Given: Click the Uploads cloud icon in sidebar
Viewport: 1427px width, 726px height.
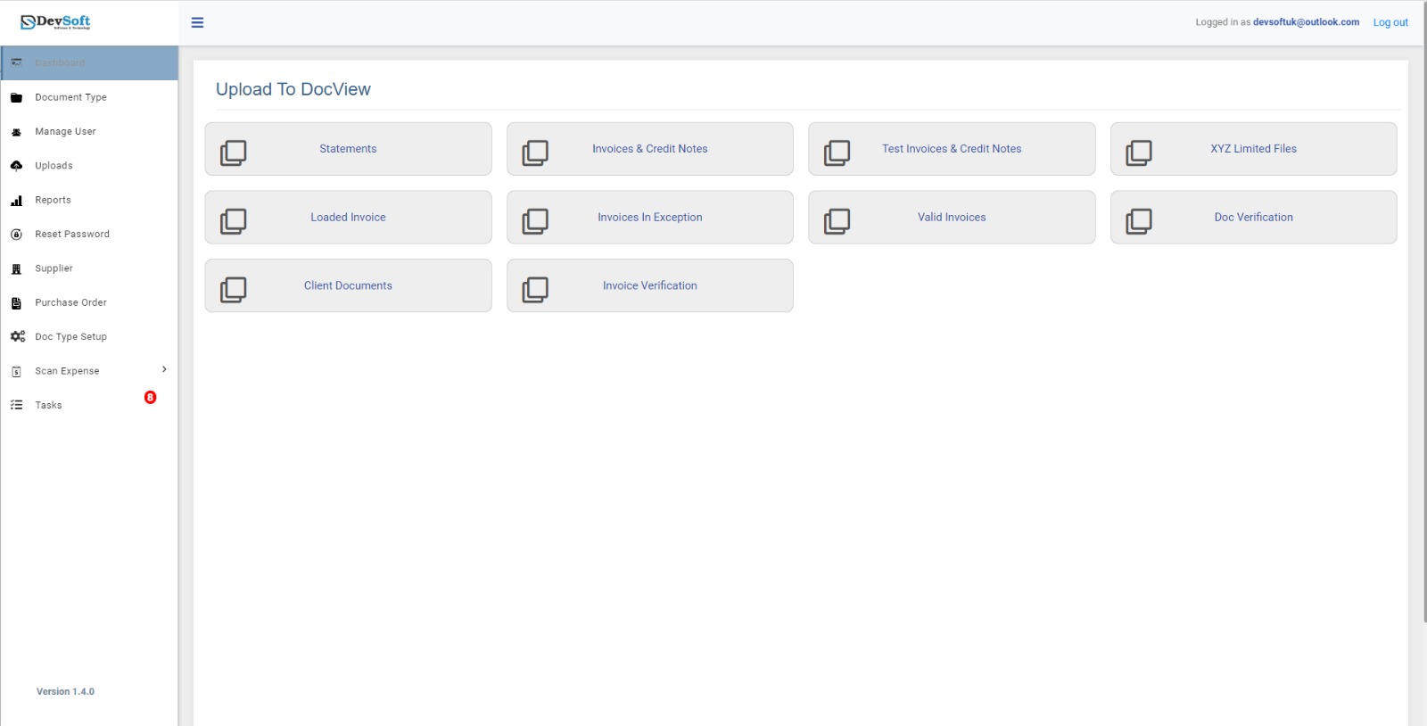Looking at the screenshot, I should click(16, 166).
